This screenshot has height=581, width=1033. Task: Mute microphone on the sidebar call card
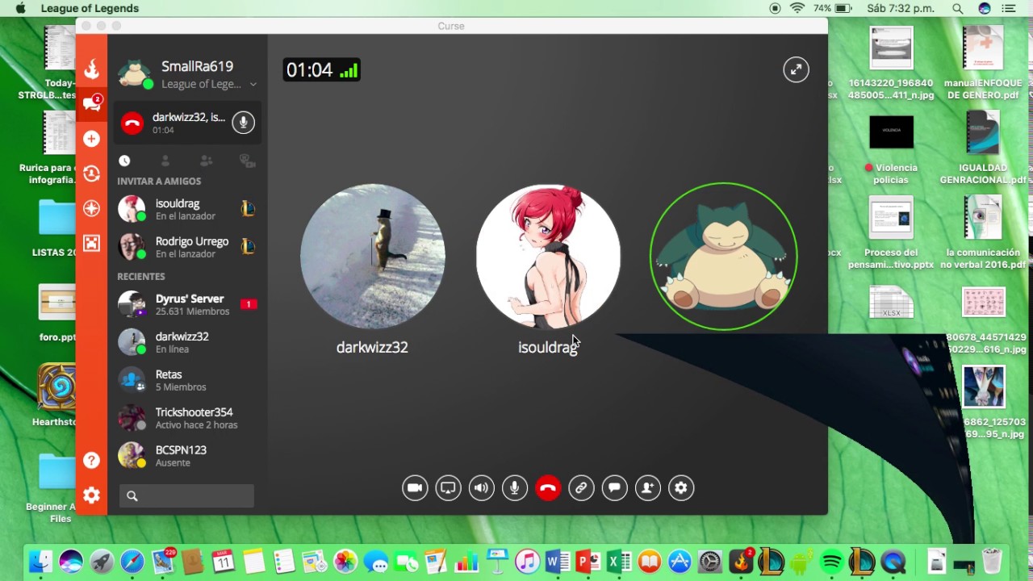tap(243, 123)
